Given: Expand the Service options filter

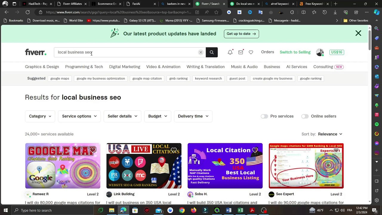Looking at the screenshot, I should (x=79, y=116).
